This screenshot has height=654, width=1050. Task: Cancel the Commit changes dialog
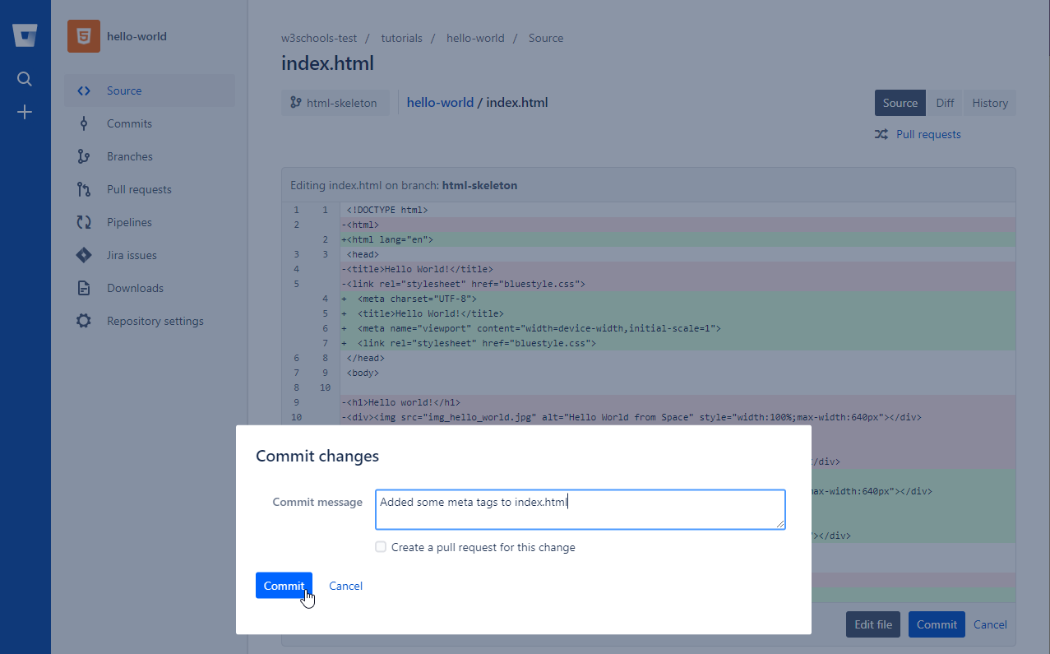(x=345, y=586)
